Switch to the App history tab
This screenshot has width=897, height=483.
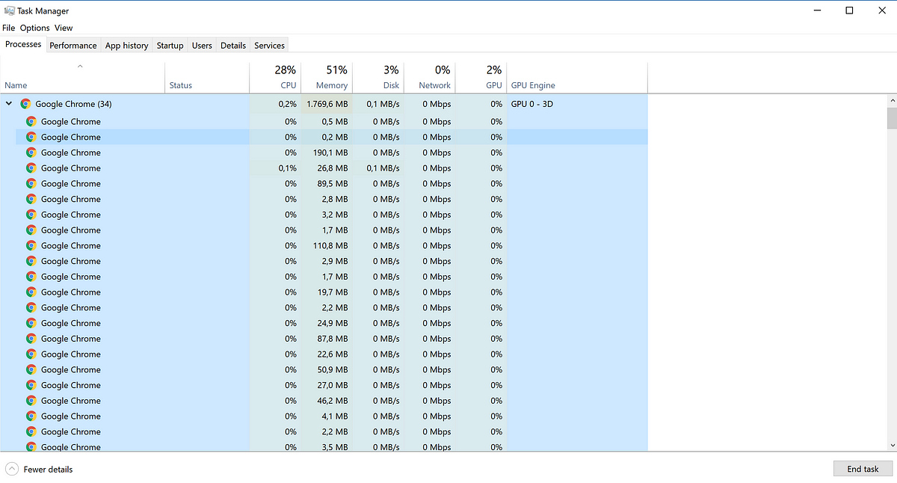coord(126,46)
